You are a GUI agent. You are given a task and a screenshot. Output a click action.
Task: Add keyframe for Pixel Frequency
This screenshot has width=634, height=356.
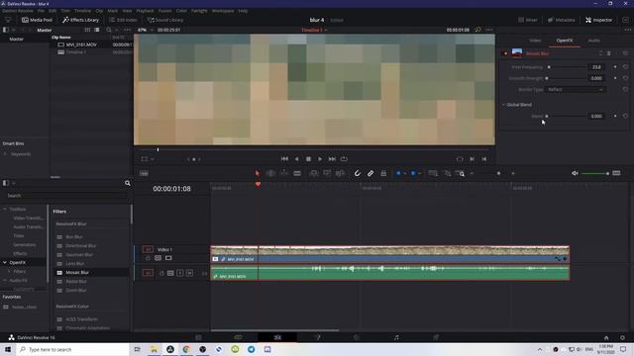coord(615,67)
